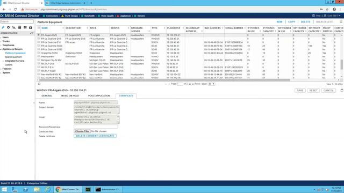The height and width of the screenshot is (193, 344).
Task: Expand the System tree node
Action: click(x=1, y=73)
